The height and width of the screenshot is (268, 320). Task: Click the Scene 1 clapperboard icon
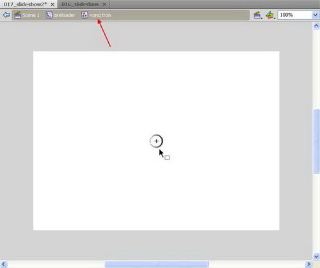pyautogui.click(x=18, y=15)
